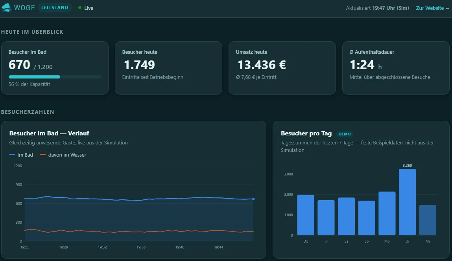The height and width of the screenshot is (261, 452).
Task: Click the "Umsatz heute" card label
Action: 252,52
